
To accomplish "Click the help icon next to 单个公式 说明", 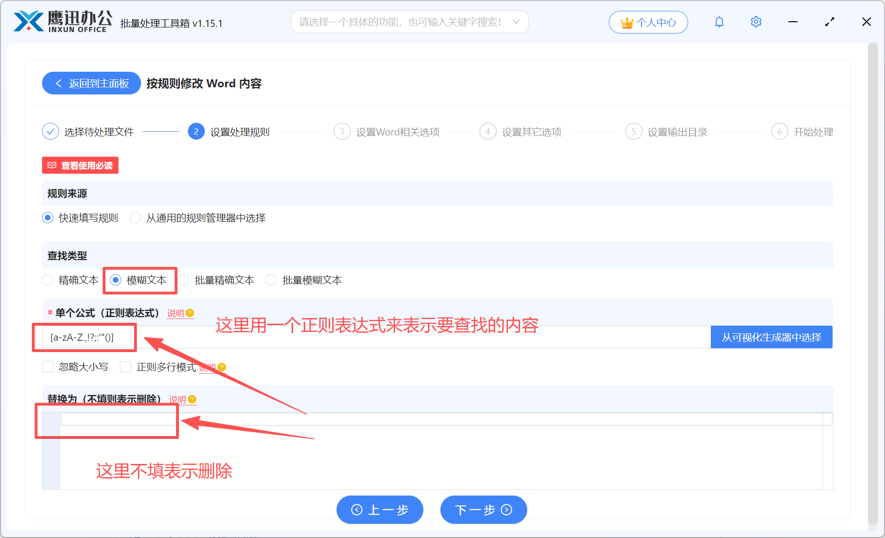I will [190, 313].
